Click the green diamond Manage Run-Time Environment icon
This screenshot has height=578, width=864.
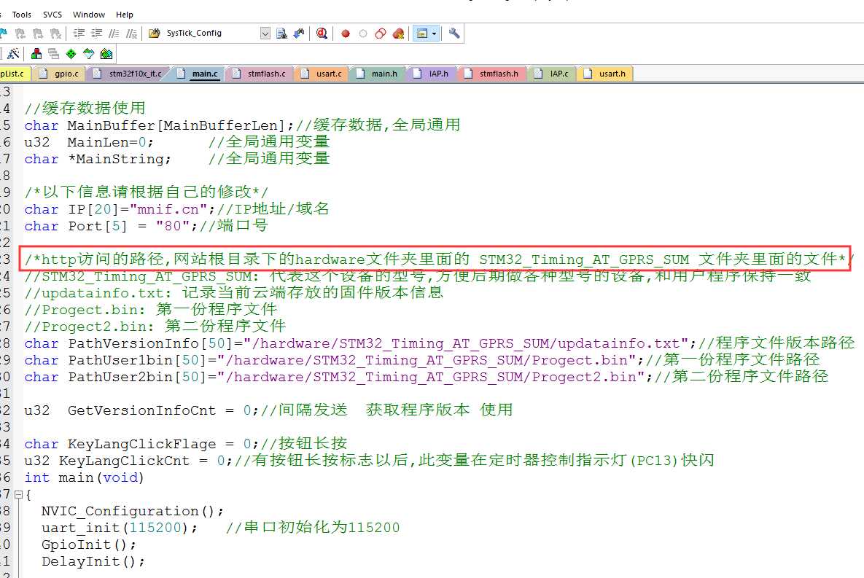coord(71,53)
